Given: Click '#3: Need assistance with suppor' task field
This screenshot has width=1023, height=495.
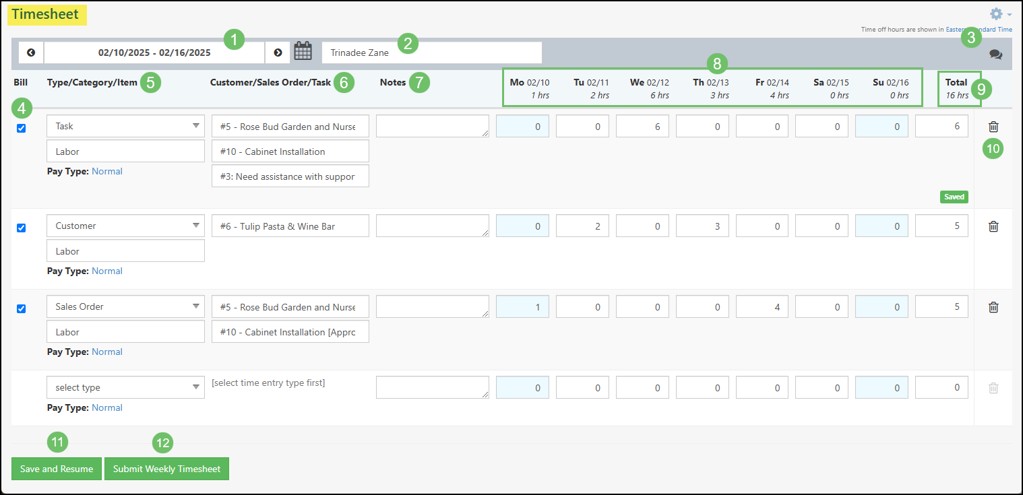Looking at the screenshot, I should coord(290,176).
